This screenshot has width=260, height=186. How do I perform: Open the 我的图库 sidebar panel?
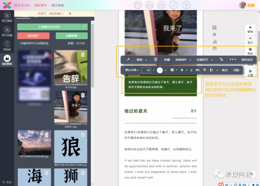pos(7,60)
